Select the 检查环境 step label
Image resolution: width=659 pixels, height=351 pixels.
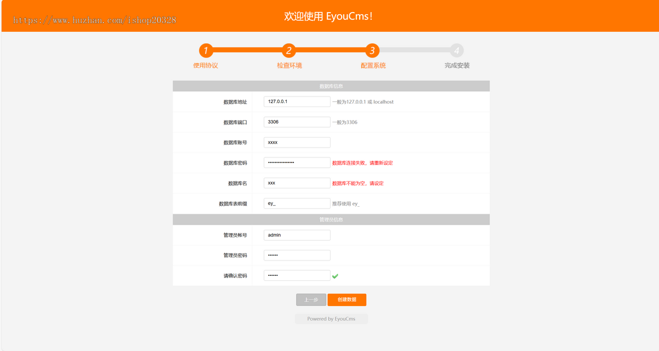[x=289, y=65]
